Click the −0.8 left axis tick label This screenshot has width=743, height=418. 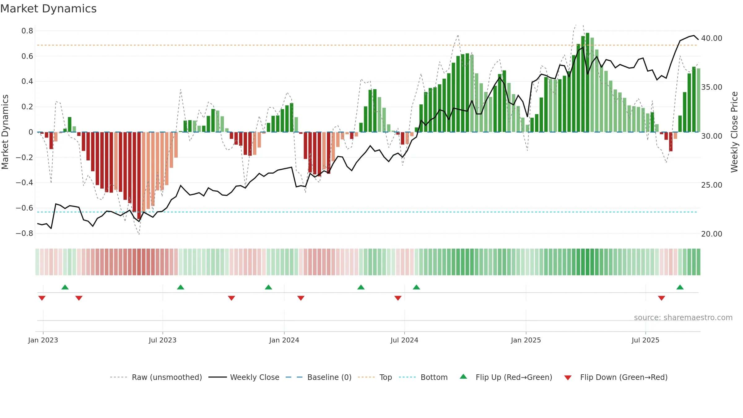(24, 233)
